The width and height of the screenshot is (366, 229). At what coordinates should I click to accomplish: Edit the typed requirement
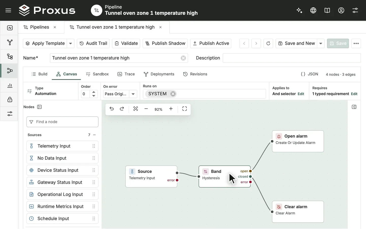click(x=354, y=94)
